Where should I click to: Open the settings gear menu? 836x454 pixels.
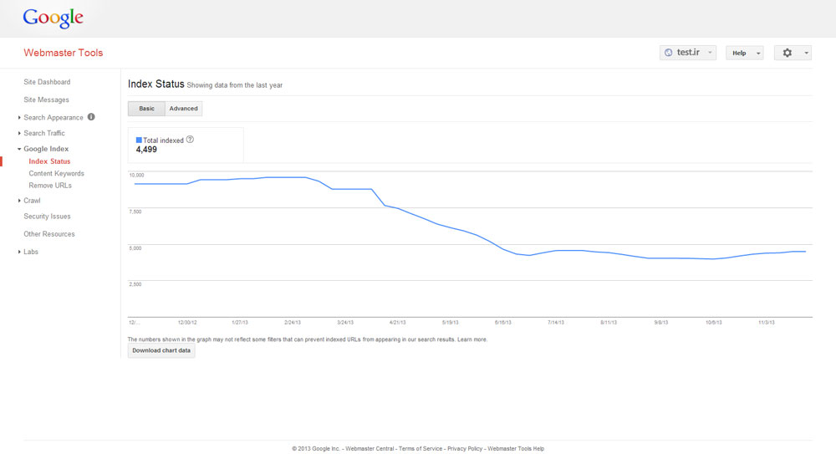[x=787, y=53]
